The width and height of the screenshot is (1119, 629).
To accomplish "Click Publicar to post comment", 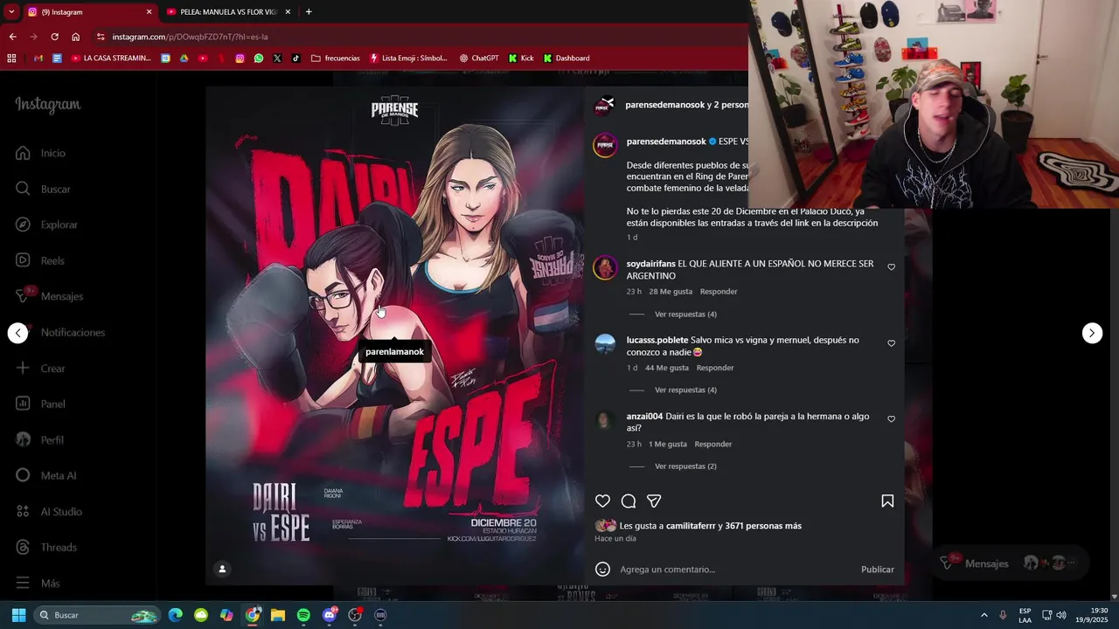I will [877, 570].
